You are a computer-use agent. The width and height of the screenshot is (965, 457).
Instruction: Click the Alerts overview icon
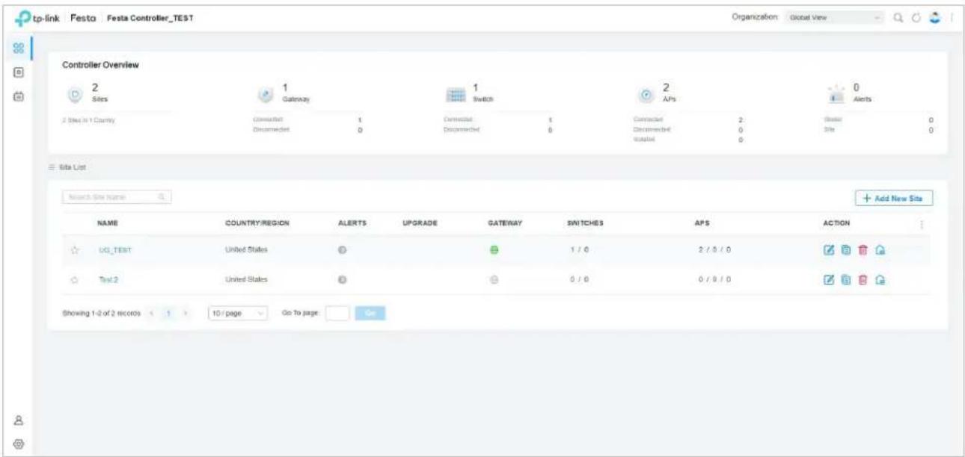pos(835,96)
